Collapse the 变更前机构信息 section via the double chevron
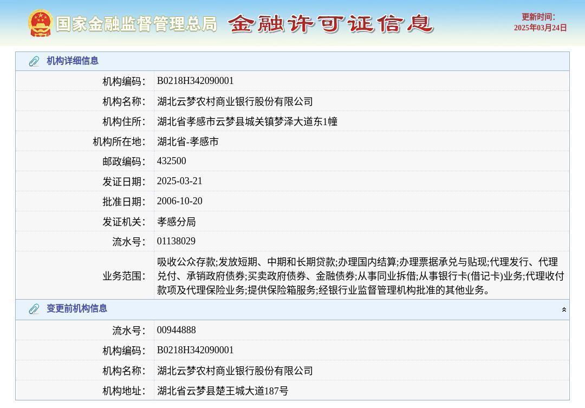This screenshot has height=408, width=585. pos(564,309)
